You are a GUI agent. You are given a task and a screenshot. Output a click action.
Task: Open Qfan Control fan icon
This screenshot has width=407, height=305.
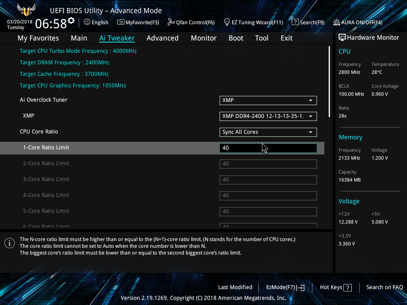pyautogui.click(x=171, y=22)
